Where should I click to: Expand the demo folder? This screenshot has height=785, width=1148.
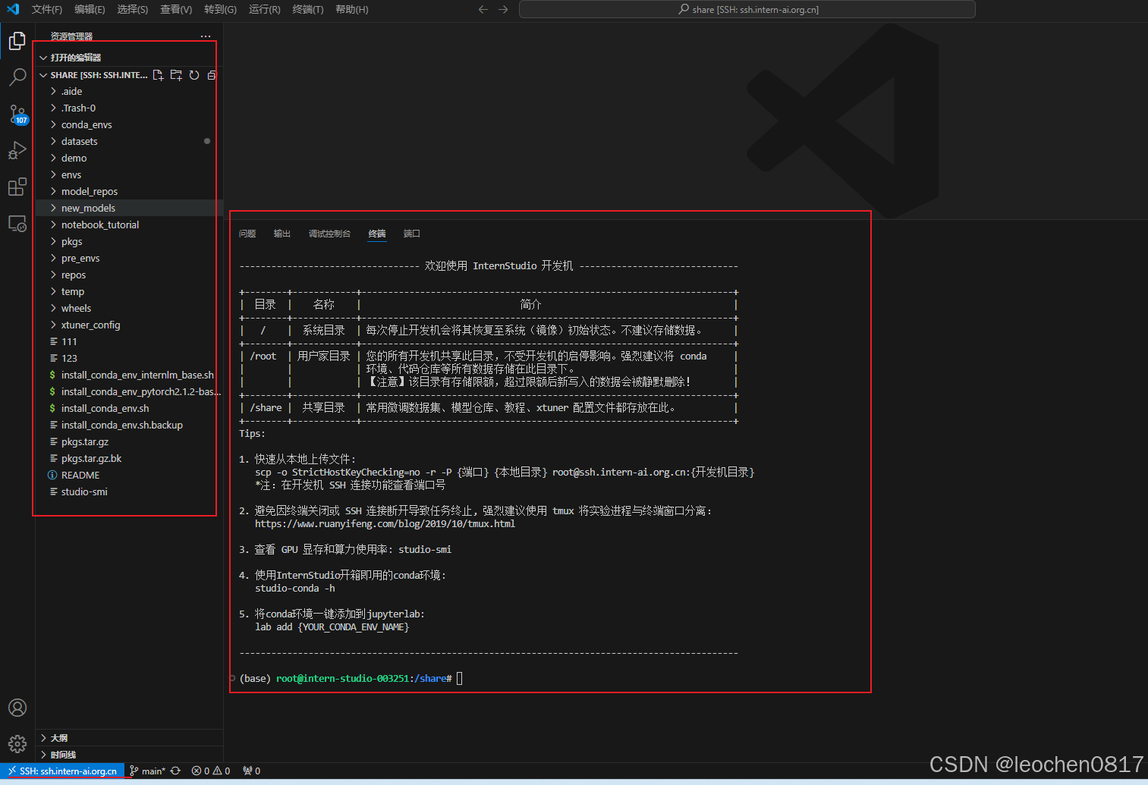(129, 158)
